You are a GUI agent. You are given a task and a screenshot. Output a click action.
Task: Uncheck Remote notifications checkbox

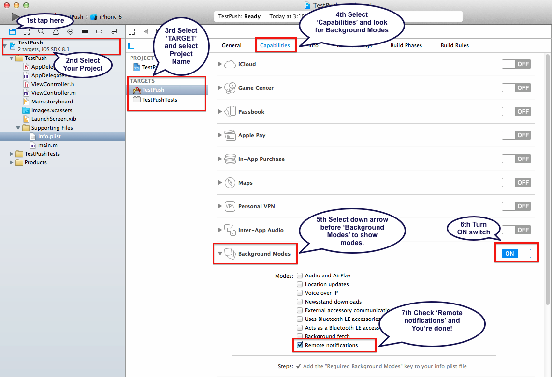click(x=300, y=345)
